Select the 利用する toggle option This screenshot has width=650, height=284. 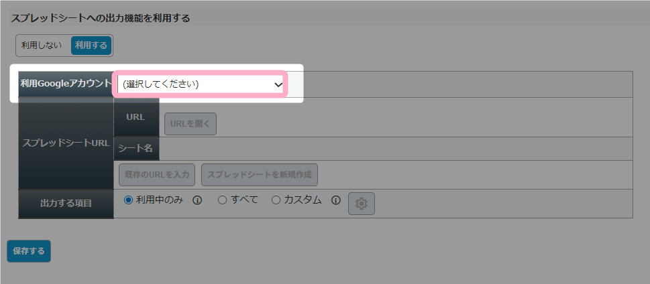click(91, 46)
